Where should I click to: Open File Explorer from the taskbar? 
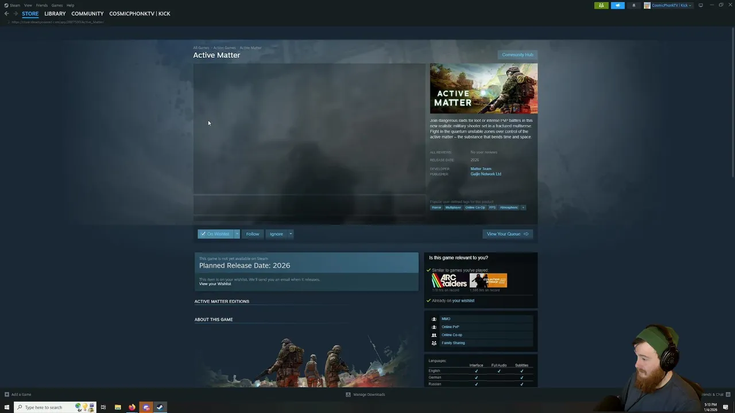click(118, 407)
